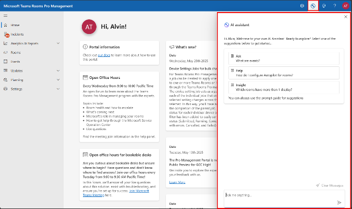Viewport: 352px width, 209px height.
Task: Open the Join Microsoft Teams Meeting link
Action: coord(116,193)
